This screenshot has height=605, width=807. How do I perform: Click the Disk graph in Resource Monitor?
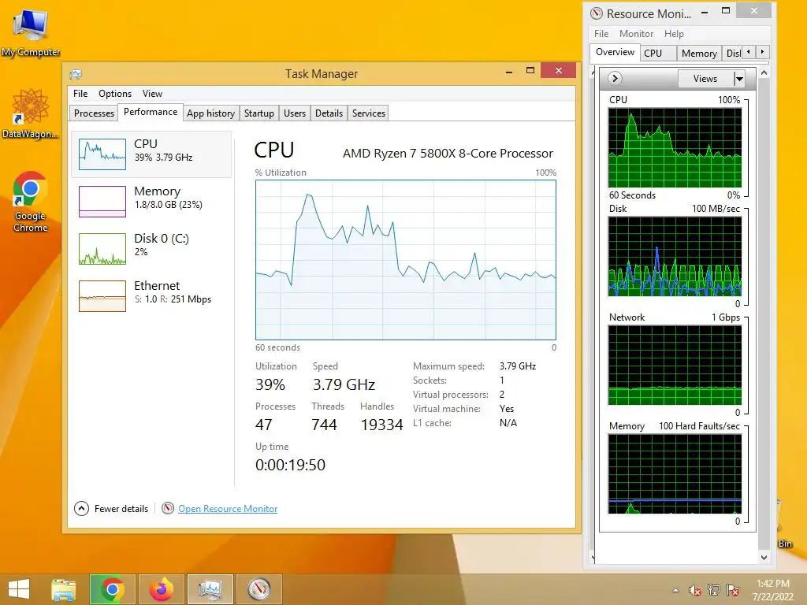click(x=675, y=256)
